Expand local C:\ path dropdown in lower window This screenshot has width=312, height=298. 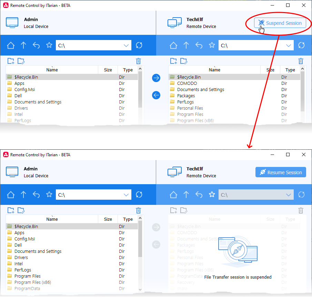126,195
